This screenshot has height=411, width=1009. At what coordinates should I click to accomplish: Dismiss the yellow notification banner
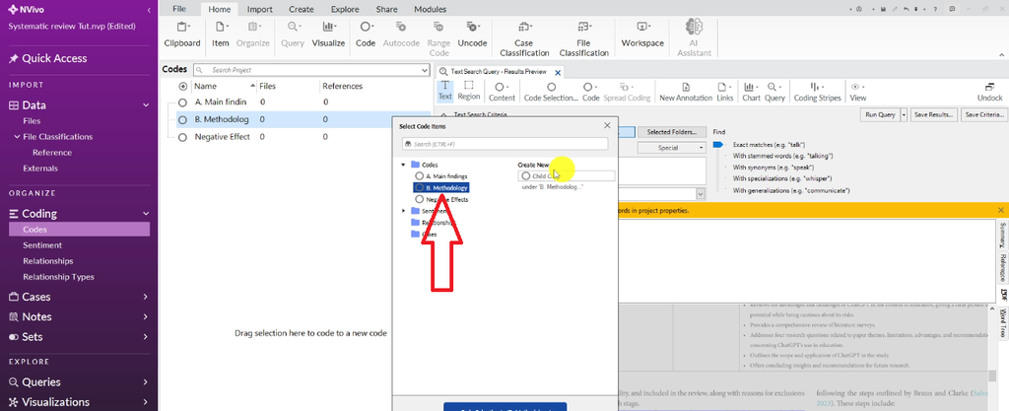coord(1001,210)
